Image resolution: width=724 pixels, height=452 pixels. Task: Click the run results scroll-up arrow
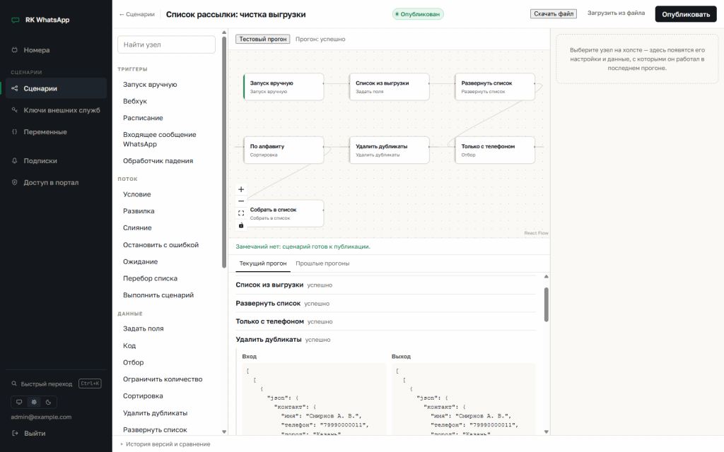pyautogui.click(x=547, y=277)
